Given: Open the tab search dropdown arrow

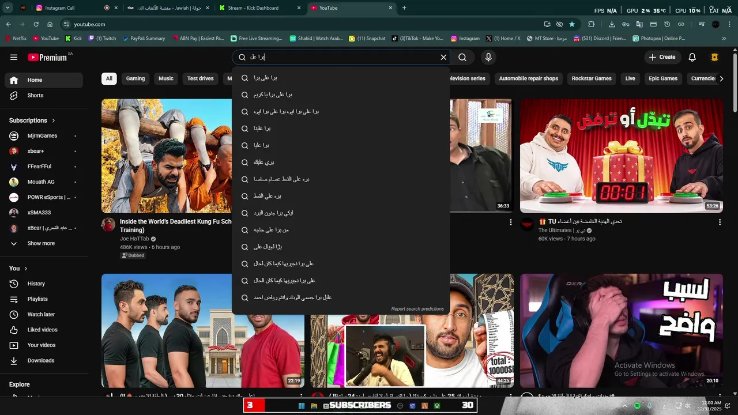Looking at the screenshot, I should (8, 8).
